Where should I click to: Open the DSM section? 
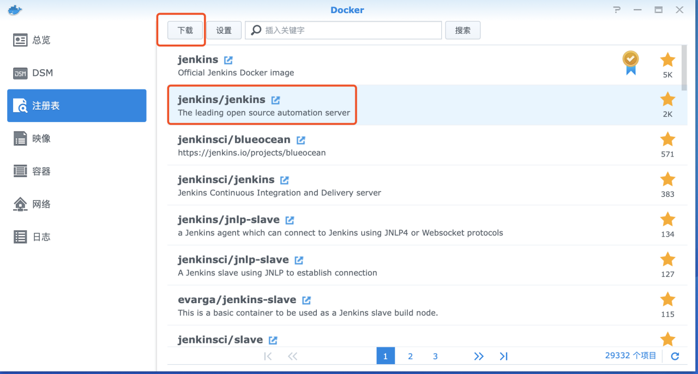[x=76, y=73]
